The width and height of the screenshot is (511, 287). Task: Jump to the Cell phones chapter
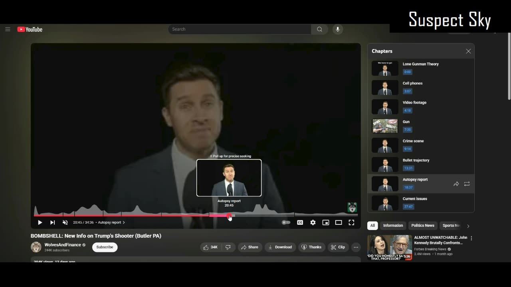tap(421, 87)
